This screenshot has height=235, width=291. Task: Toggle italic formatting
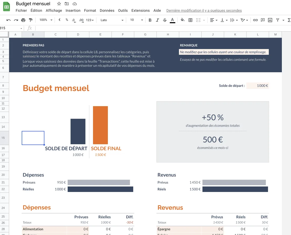[157, 20]
